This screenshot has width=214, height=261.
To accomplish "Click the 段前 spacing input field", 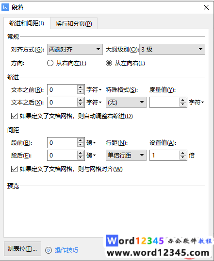I will (62, 143).
